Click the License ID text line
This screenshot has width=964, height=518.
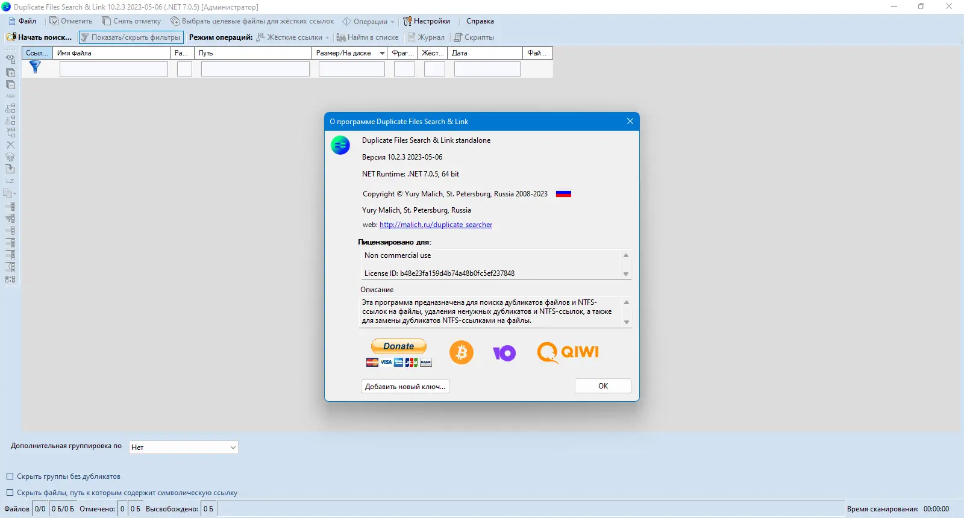(x=439, y=273)
